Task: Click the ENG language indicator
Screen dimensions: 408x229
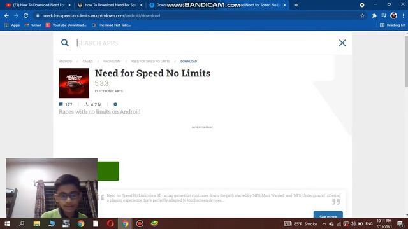Action: (x=369, y=223)
